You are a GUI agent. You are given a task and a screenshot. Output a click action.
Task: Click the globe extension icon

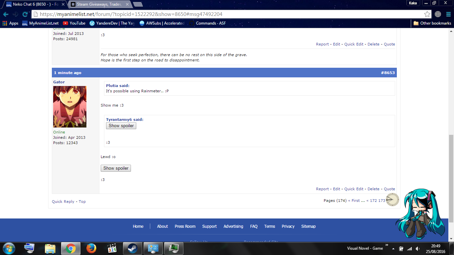(x=438, y=14)
